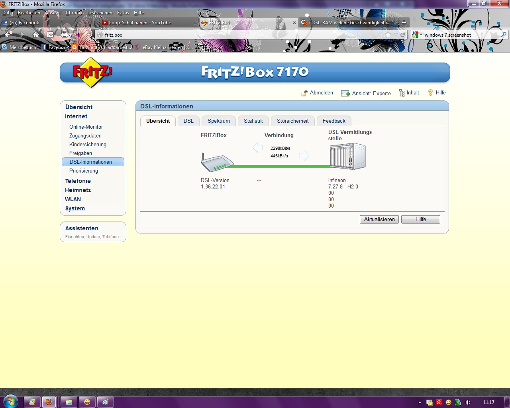Expand Telefonie section
Screen dimensions: 510x408
click(x=78, y=181)
